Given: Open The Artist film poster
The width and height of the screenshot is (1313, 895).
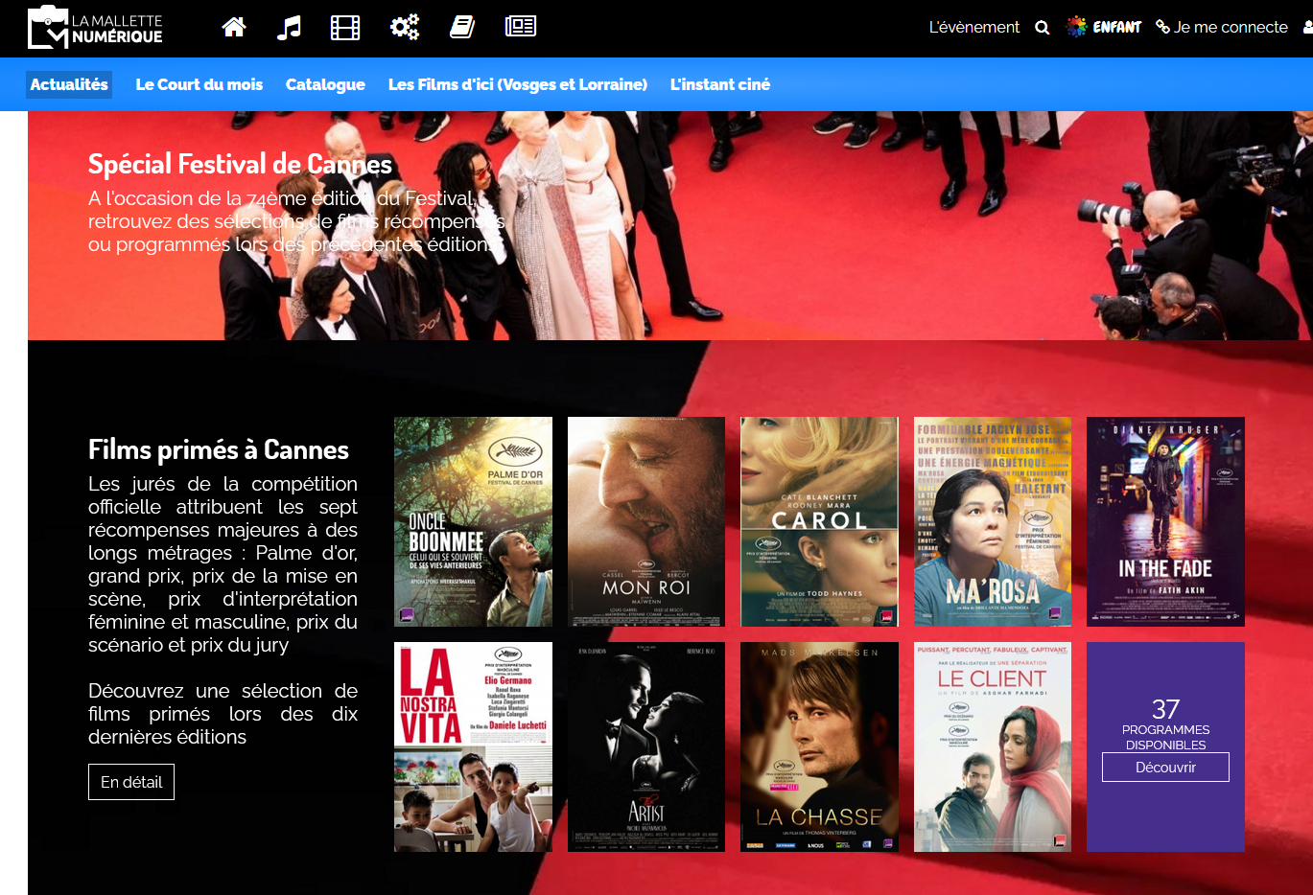Looking at the screenshot, I should 646,746.
